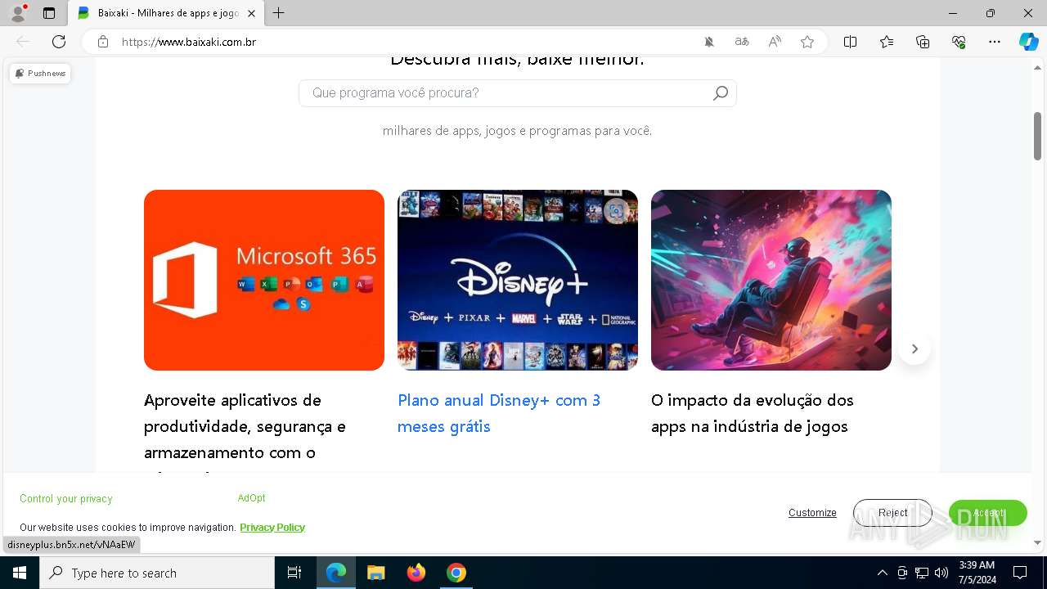Open File Explorer from taskbar
The height and width of the screenshot is (589, 1047).
pos(376,573)
